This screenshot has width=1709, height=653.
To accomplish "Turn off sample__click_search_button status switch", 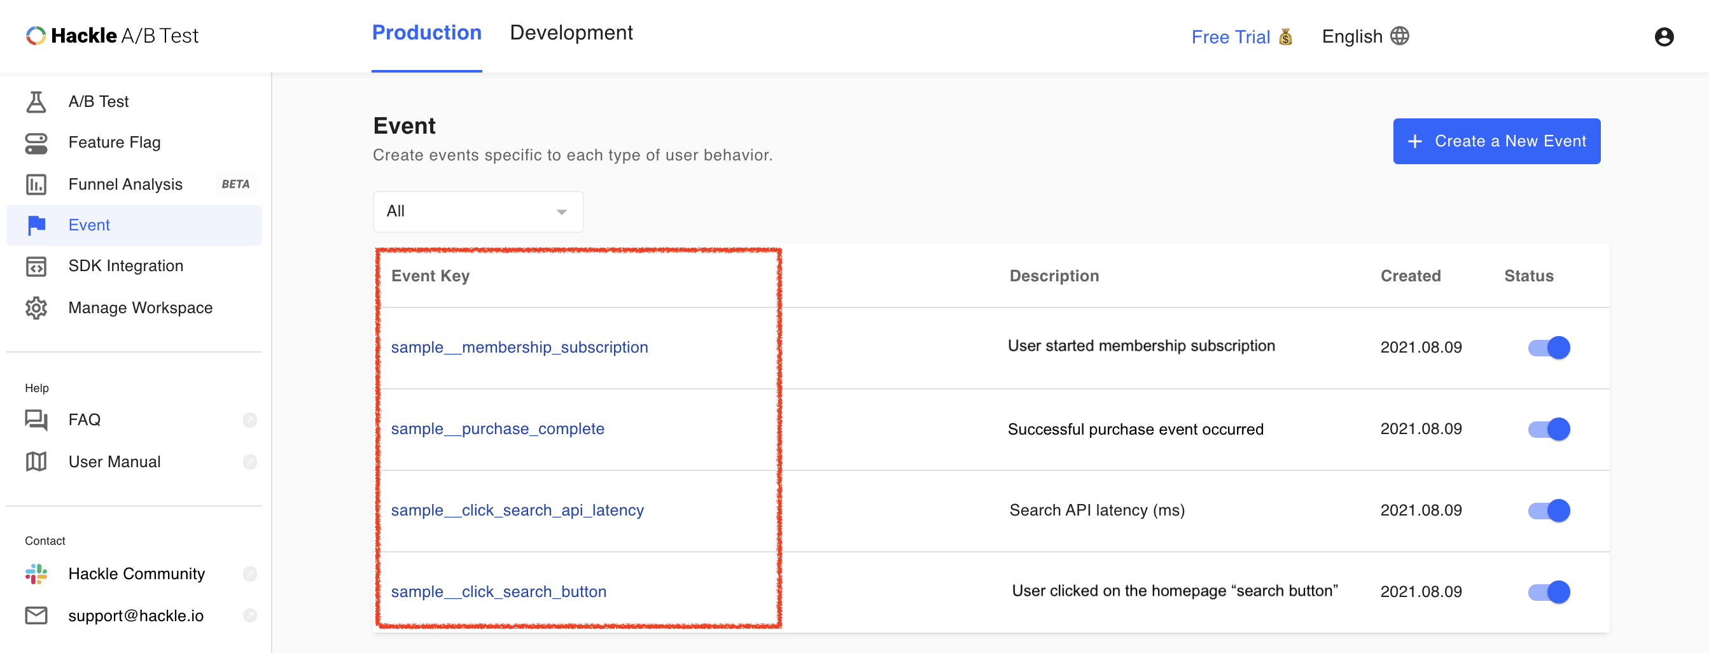I will [x=1549, y=592].
